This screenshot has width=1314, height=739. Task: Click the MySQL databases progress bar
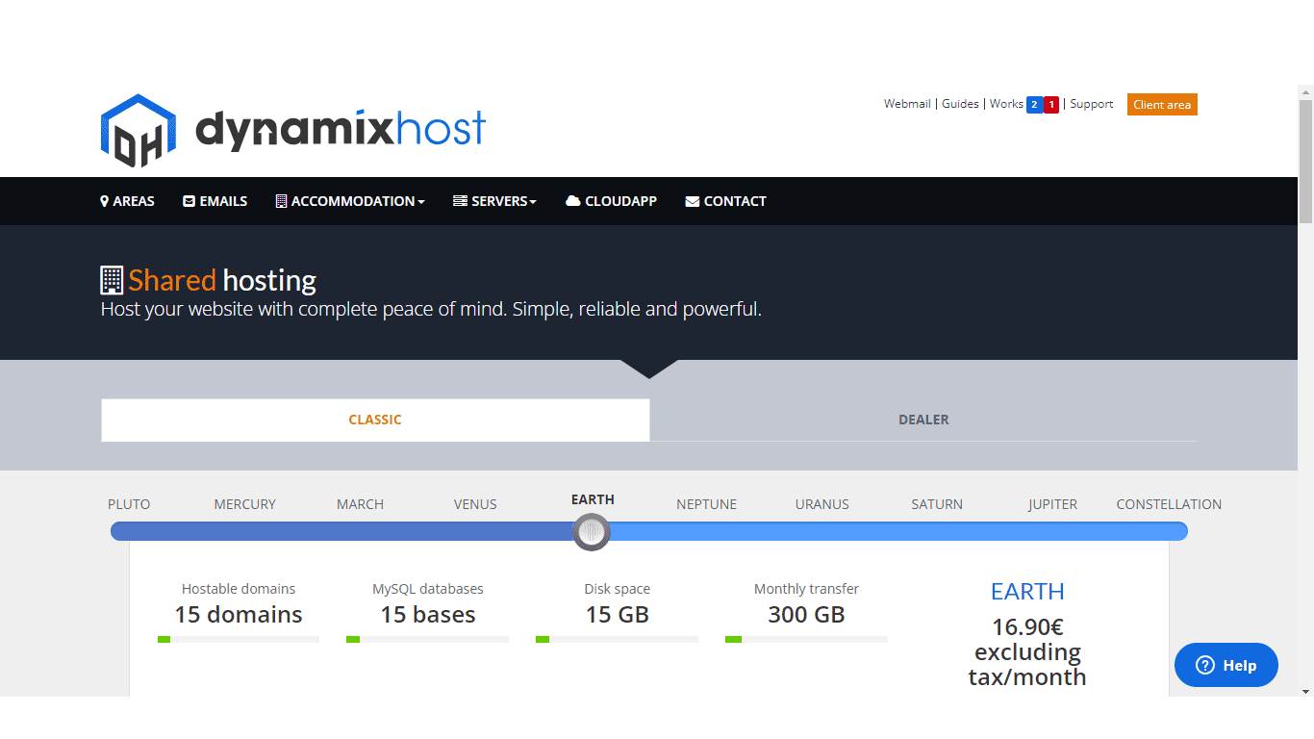[428, 639]
